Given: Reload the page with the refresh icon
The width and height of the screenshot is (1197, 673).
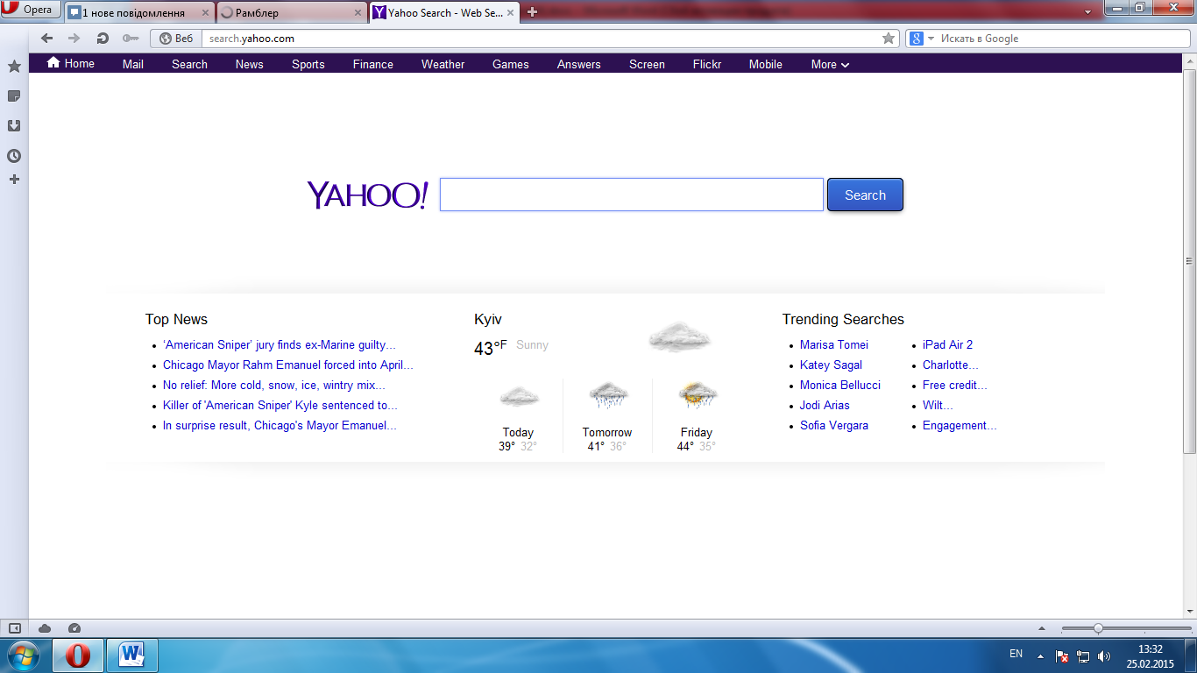Looking at the screenshot, I should 103,39.
